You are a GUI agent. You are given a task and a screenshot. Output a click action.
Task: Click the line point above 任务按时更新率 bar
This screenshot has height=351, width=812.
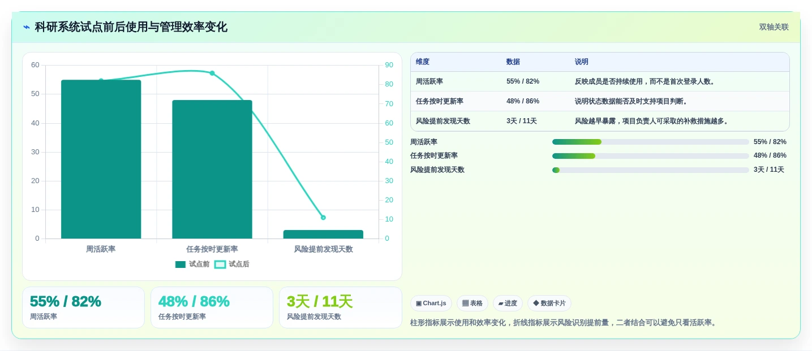point(212,73)
